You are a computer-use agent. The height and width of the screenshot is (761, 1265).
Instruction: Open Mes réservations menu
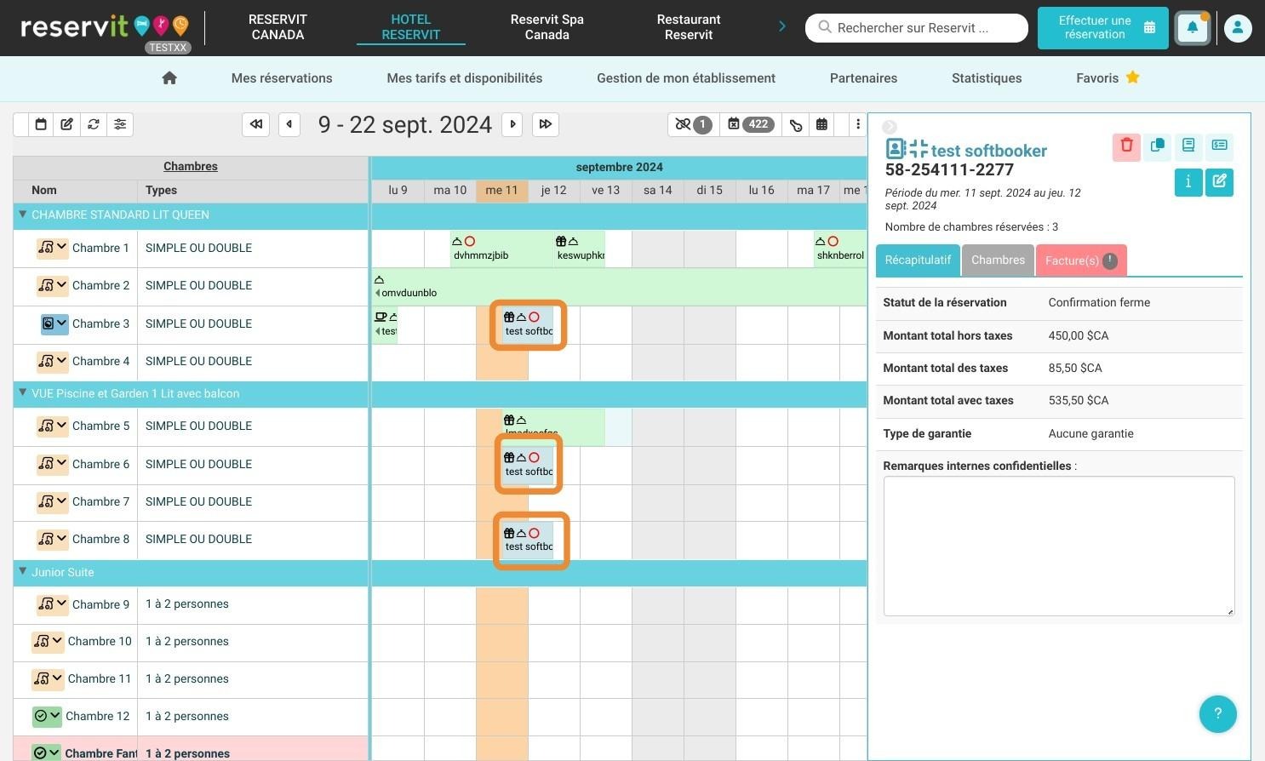(282, 78)
